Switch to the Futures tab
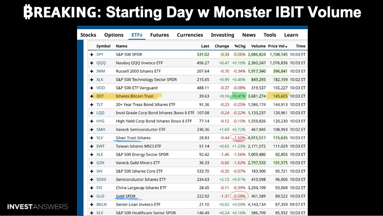The width and height of the screenshot is (383, 216). coord(160,35)
